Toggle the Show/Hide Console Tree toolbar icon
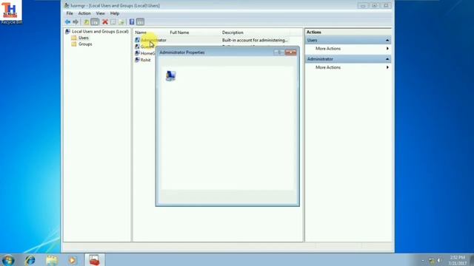The image size is (474, 266). 95,22
